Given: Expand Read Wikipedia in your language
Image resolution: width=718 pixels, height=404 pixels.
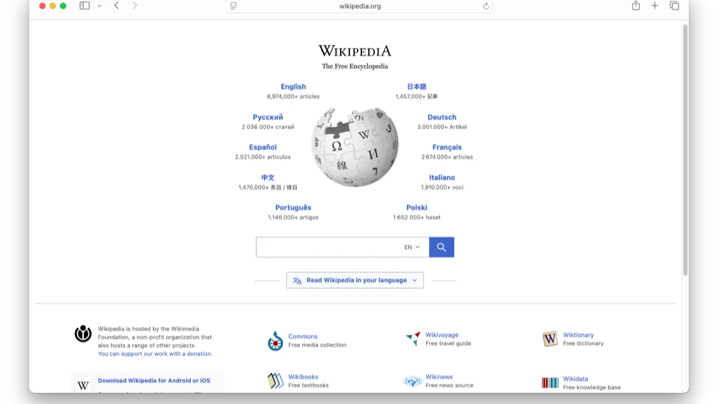Looking at the screenshot, I should coord(355,280).
